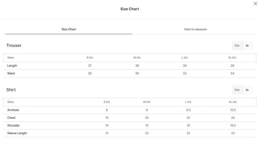Select the Size Chart tab
The height and width of the screenshot is (159, 258).
click(69, 29)
